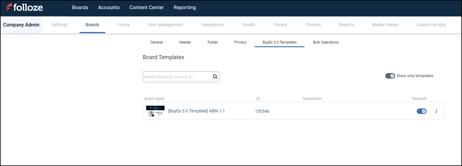Open the Integrations tab
This screenshot has height=166, width=462.
(x=213, y=25)
